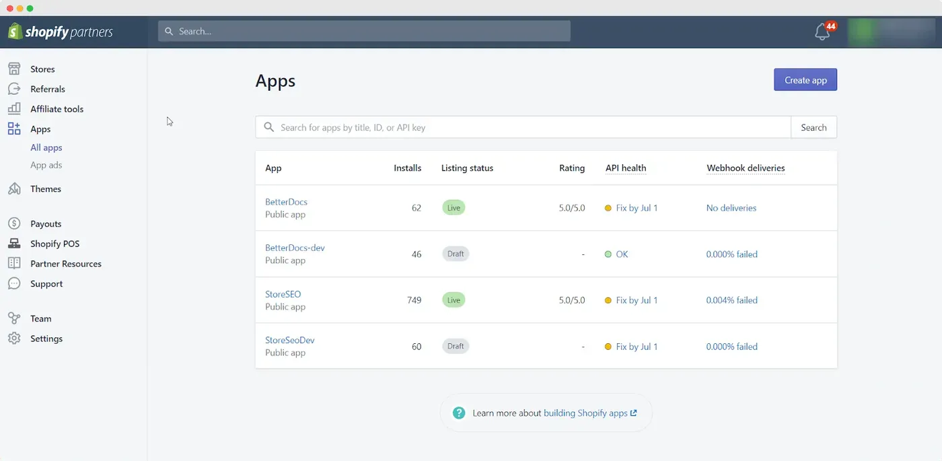Viewport: 942px width, 461px height.
Task: Click the magnifier icon in apps search
Action: coord(269,127)
